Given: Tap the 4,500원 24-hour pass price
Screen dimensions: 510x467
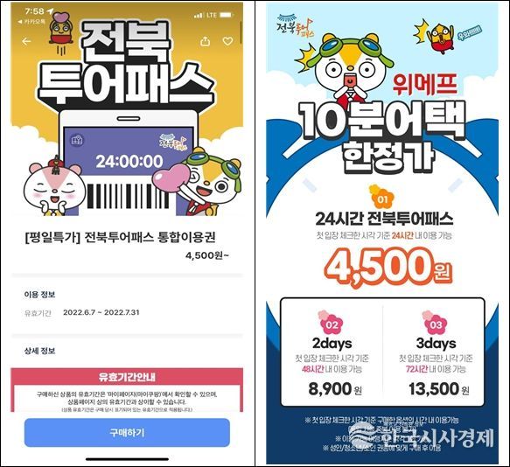Looking at the screenshot, I should [x=388, y=268].
